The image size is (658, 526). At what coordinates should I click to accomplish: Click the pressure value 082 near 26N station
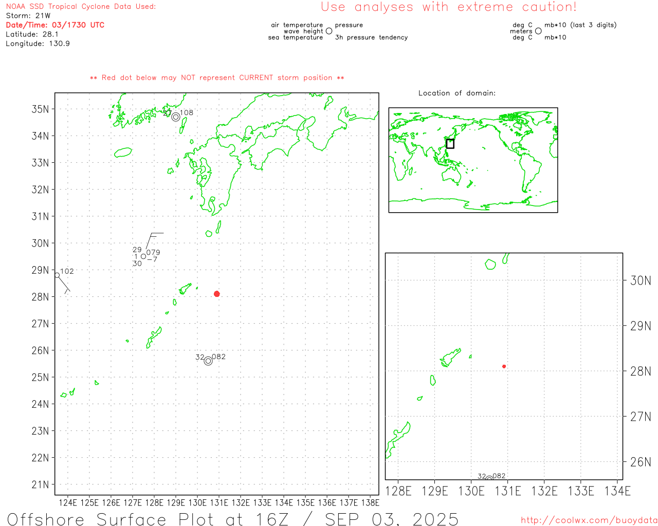click(x=218, y=356)
